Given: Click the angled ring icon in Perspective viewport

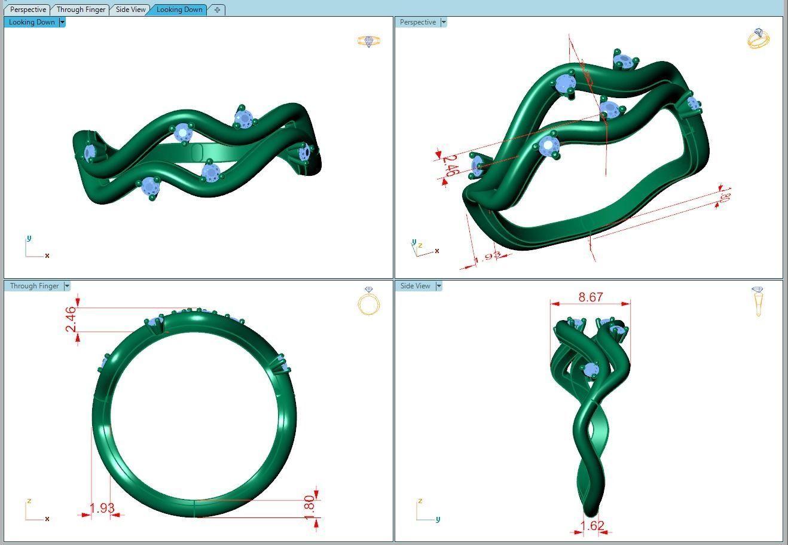Looking at the screenshot, I should click(x=758, y=38).
